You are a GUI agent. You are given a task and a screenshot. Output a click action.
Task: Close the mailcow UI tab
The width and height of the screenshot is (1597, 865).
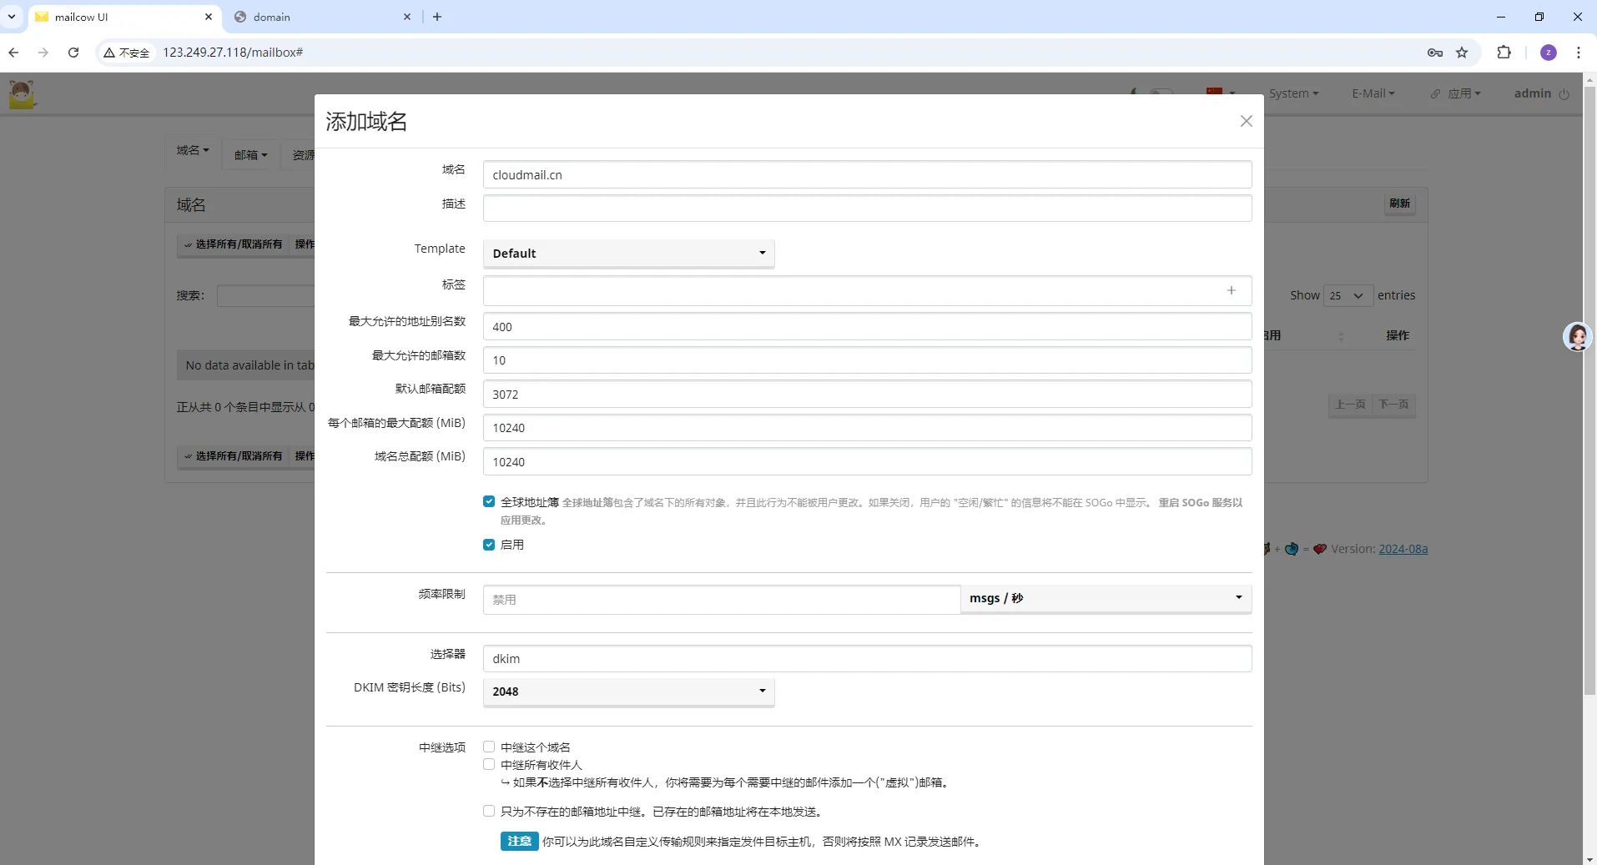coord(209,17)
